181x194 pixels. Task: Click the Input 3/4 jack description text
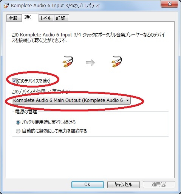pos(88,38)
